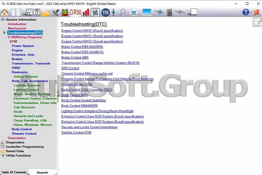Open Introduction in the sidebar

17,24
